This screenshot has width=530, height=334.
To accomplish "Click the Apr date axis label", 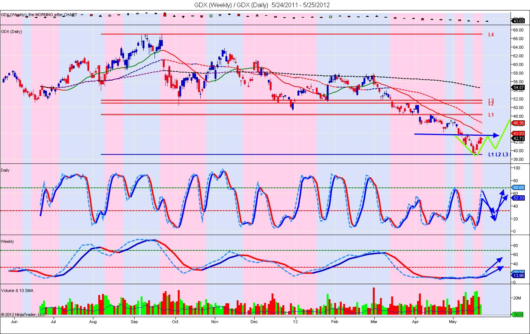I will (416, 322).
